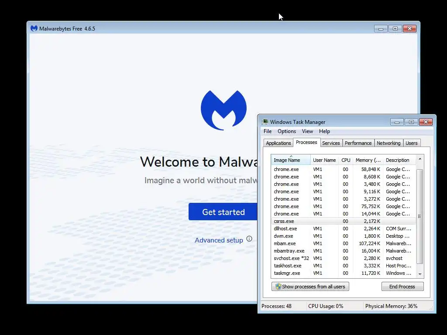This screenshot has width=447, height=335.
Task: Sort processes by Image Name column
Action: pyautogui.click(x=291, y=160)
